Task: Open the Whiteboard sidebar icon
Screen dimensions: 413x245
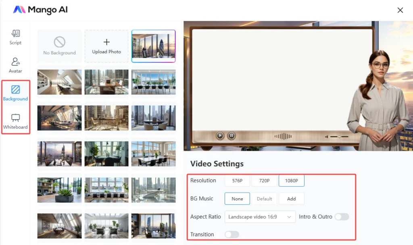Action: pyautogui.click(x=15, y=118)
